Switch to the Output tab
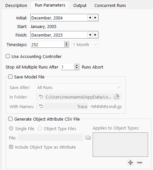The width and height of the screenshot is (153, 170). pos(80,5)
